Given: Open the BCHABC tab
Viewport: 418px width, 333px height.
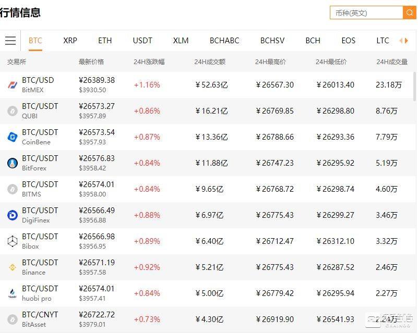Looking at the screenshot, I should click(x=224, y=41).
